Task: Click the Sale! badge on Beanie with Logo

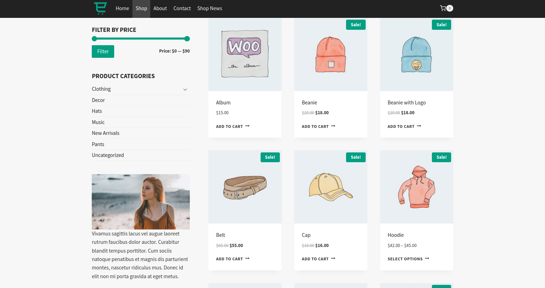Action: click(x=441, y=25)
